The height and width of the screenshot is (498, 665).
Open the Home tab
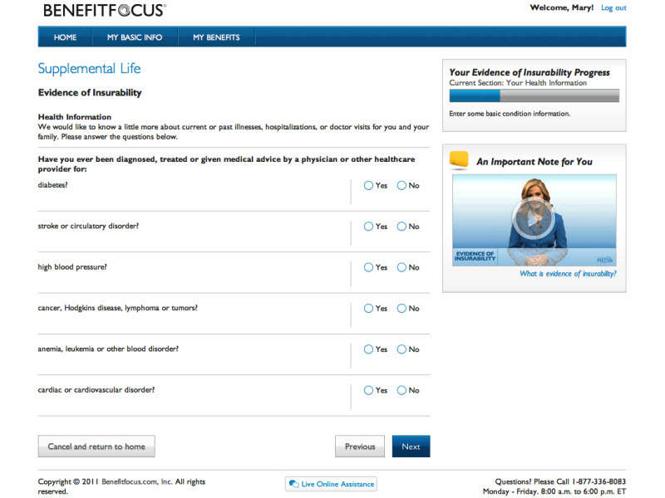[x=65, y=37]
